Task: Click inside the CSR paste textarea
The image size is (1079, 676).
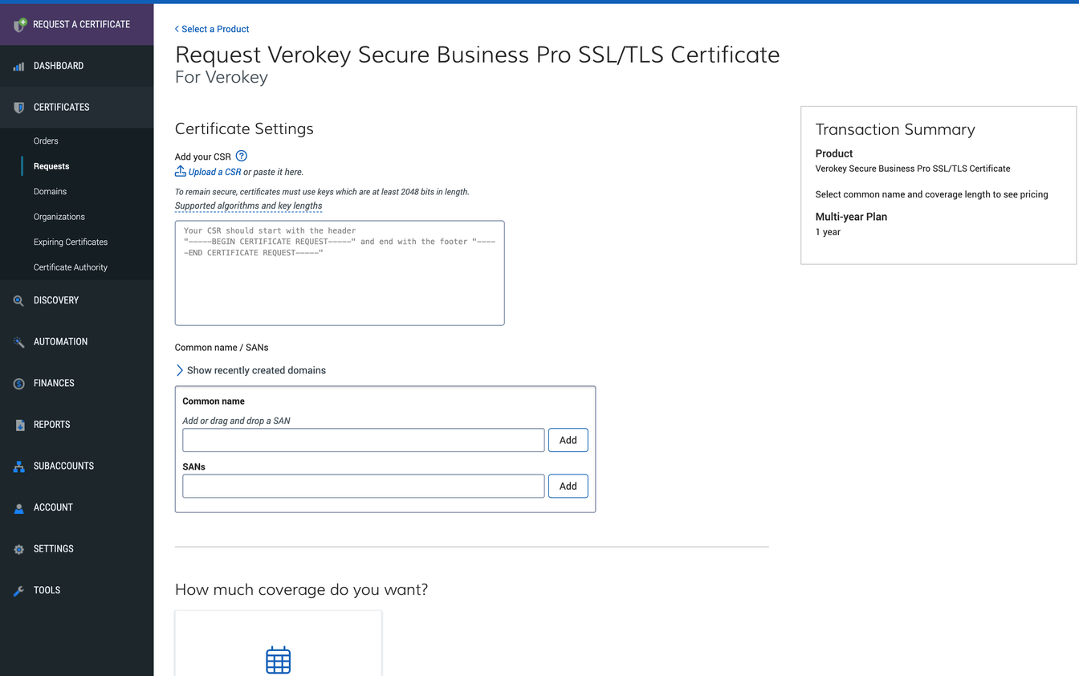Action: point(339,273)
